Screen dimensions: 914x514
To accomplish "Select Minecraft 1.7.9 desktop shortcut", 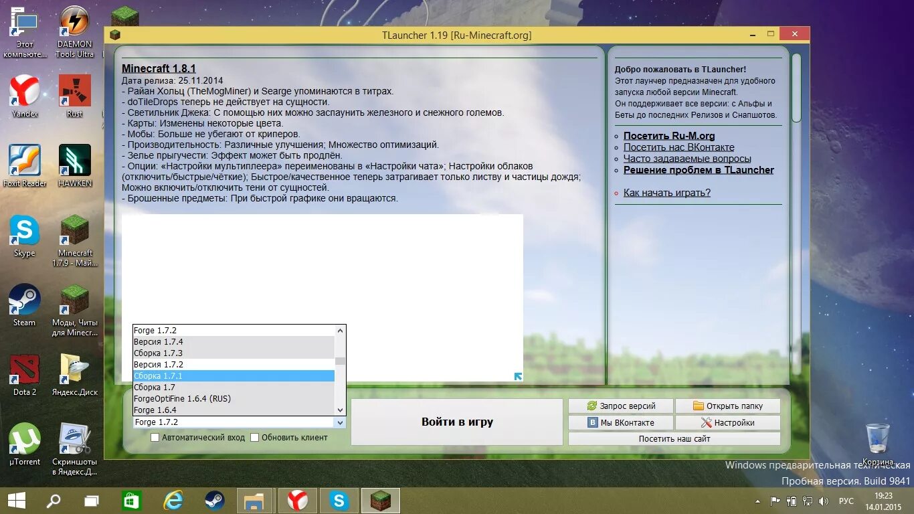I will 74,240.
